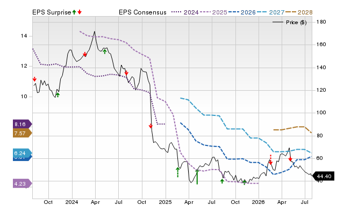
Task: Click the 2026 label on the time axis
Action: pyautogui.click(x=258, y=202)
